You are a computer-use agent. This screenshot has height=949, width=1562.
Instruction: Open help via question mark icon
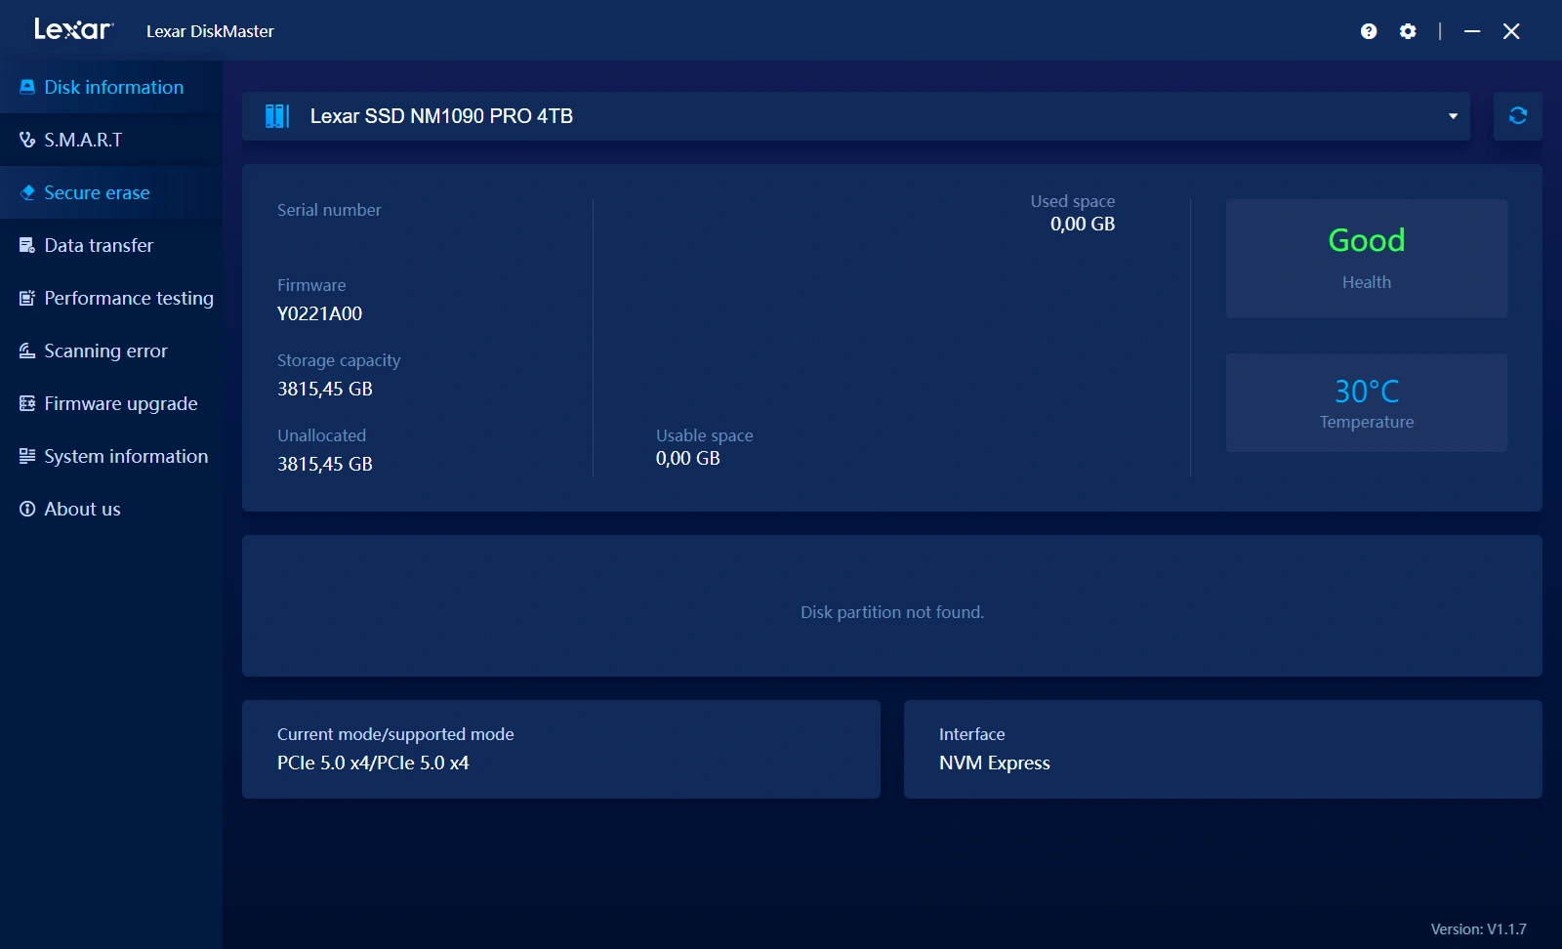(x=1369, y=31)
